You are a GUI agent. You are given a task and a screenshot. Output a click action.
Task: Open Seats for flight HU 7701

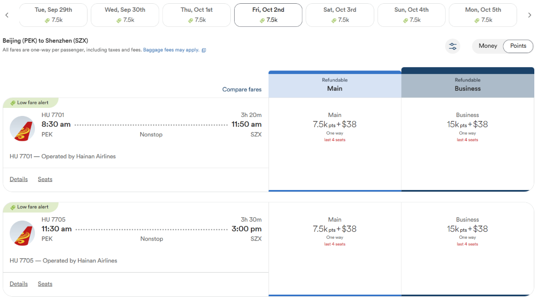point(45,179)
